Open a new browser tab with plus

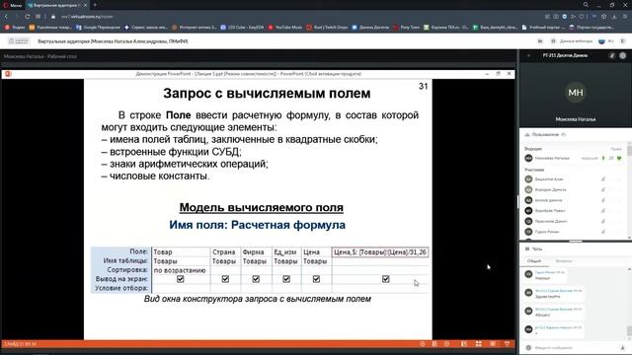pyautogui.click(x=95, y=5)
